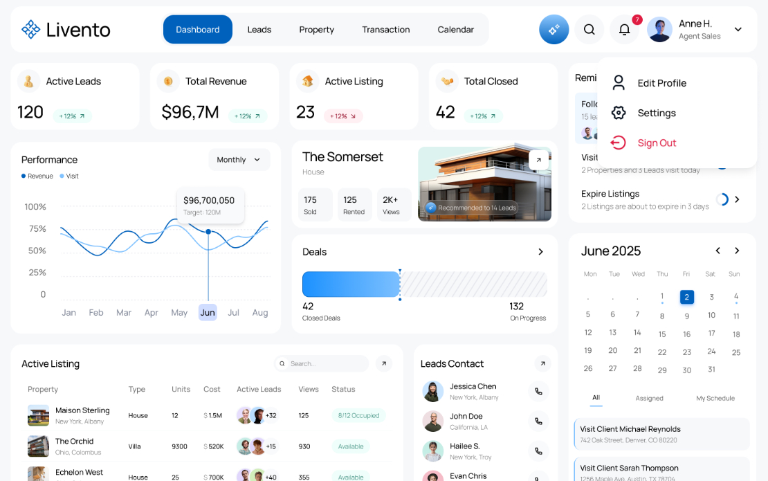This screenshot has height=481, width=768.
Task: Open the Monthly period dropdown
Action: pyautogui.click(x=239, y=160)
